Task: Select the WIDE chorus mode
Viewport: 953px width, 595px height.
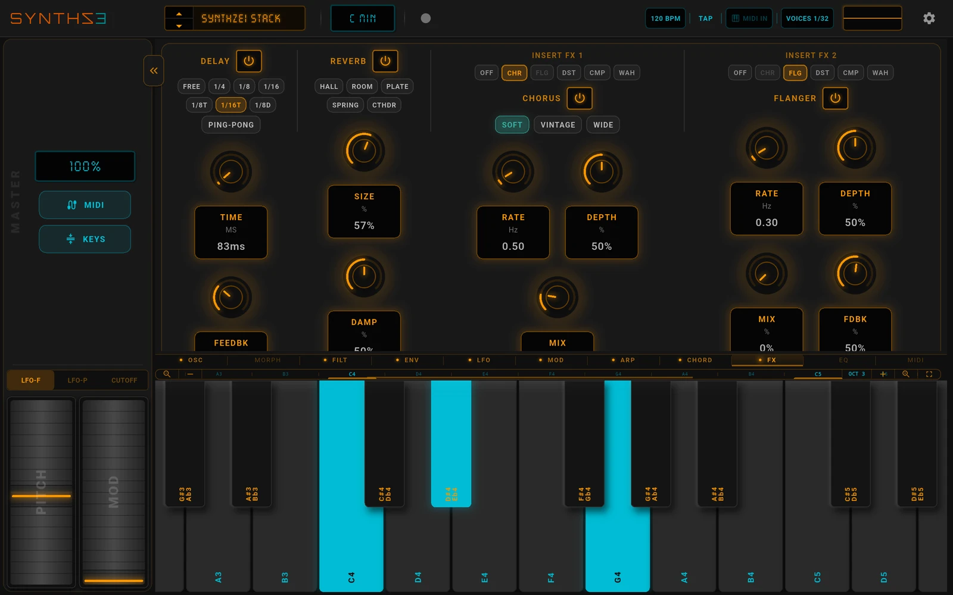Action: [603, 125]
